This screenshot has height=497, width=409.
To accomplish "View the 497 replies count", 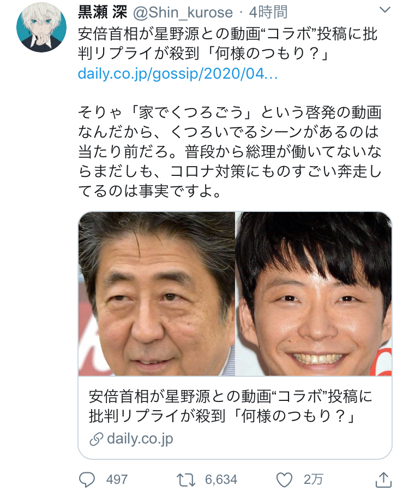I will 117,480.
